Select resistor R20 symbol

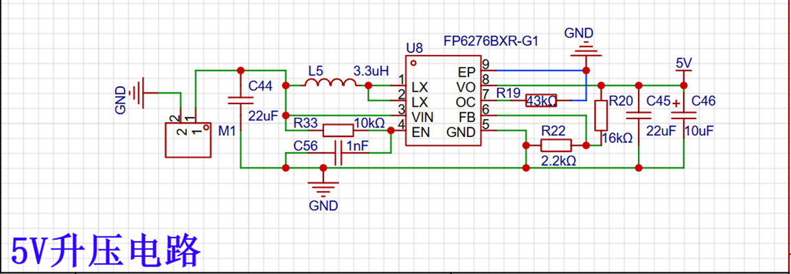(x=600, y=116)
